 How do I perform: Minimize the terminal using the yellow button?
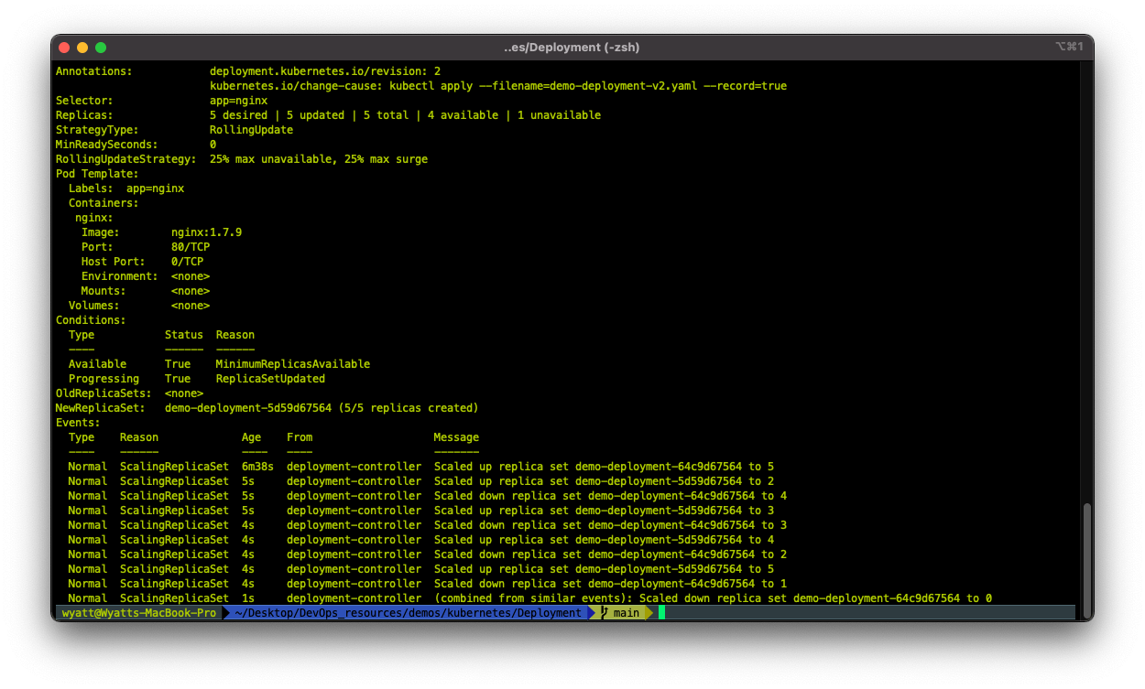pyautogui.click(x=82, y=48)
